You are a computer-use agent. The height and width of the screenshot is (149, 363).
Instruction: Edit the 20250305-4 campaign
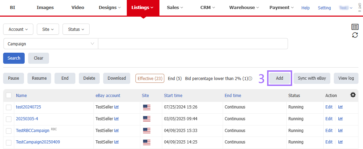point(329,119)
